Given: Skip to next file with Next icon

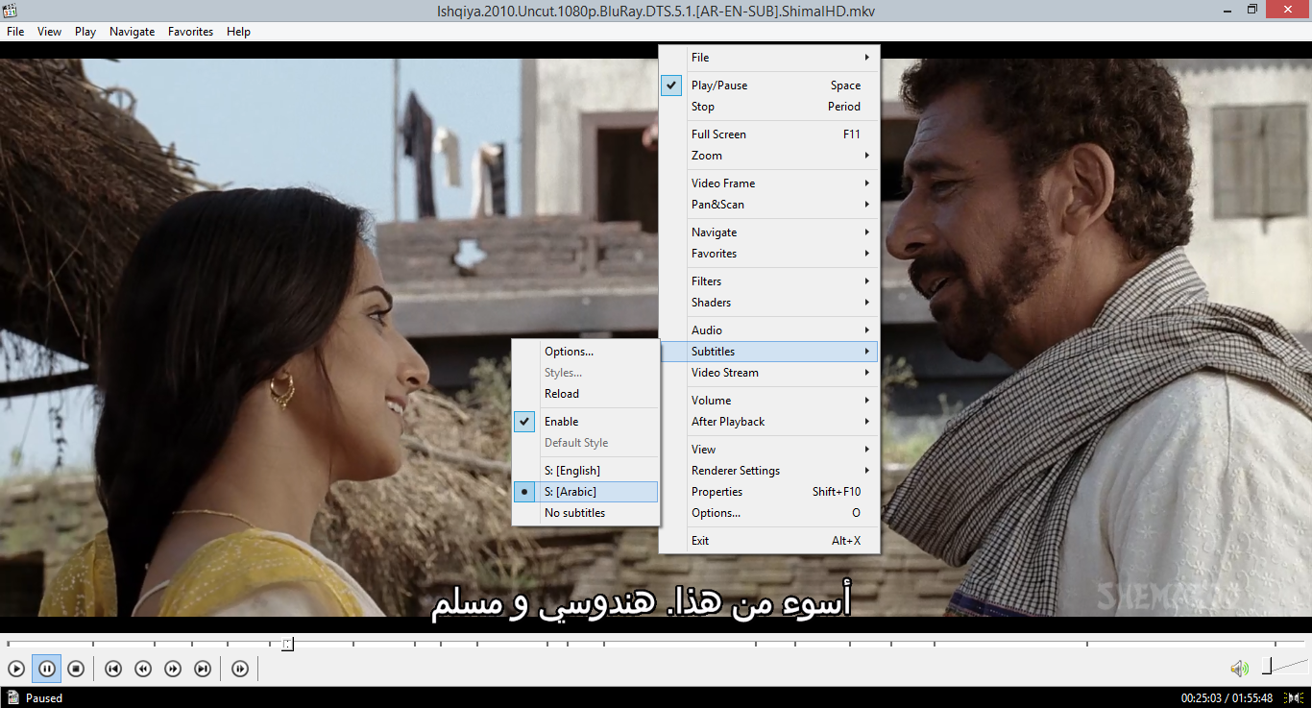Looking at the screenshot, I should tap(203, 669).
